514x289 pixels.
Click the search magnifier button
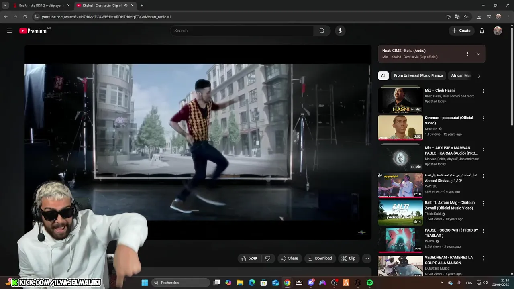click(322, 31)
